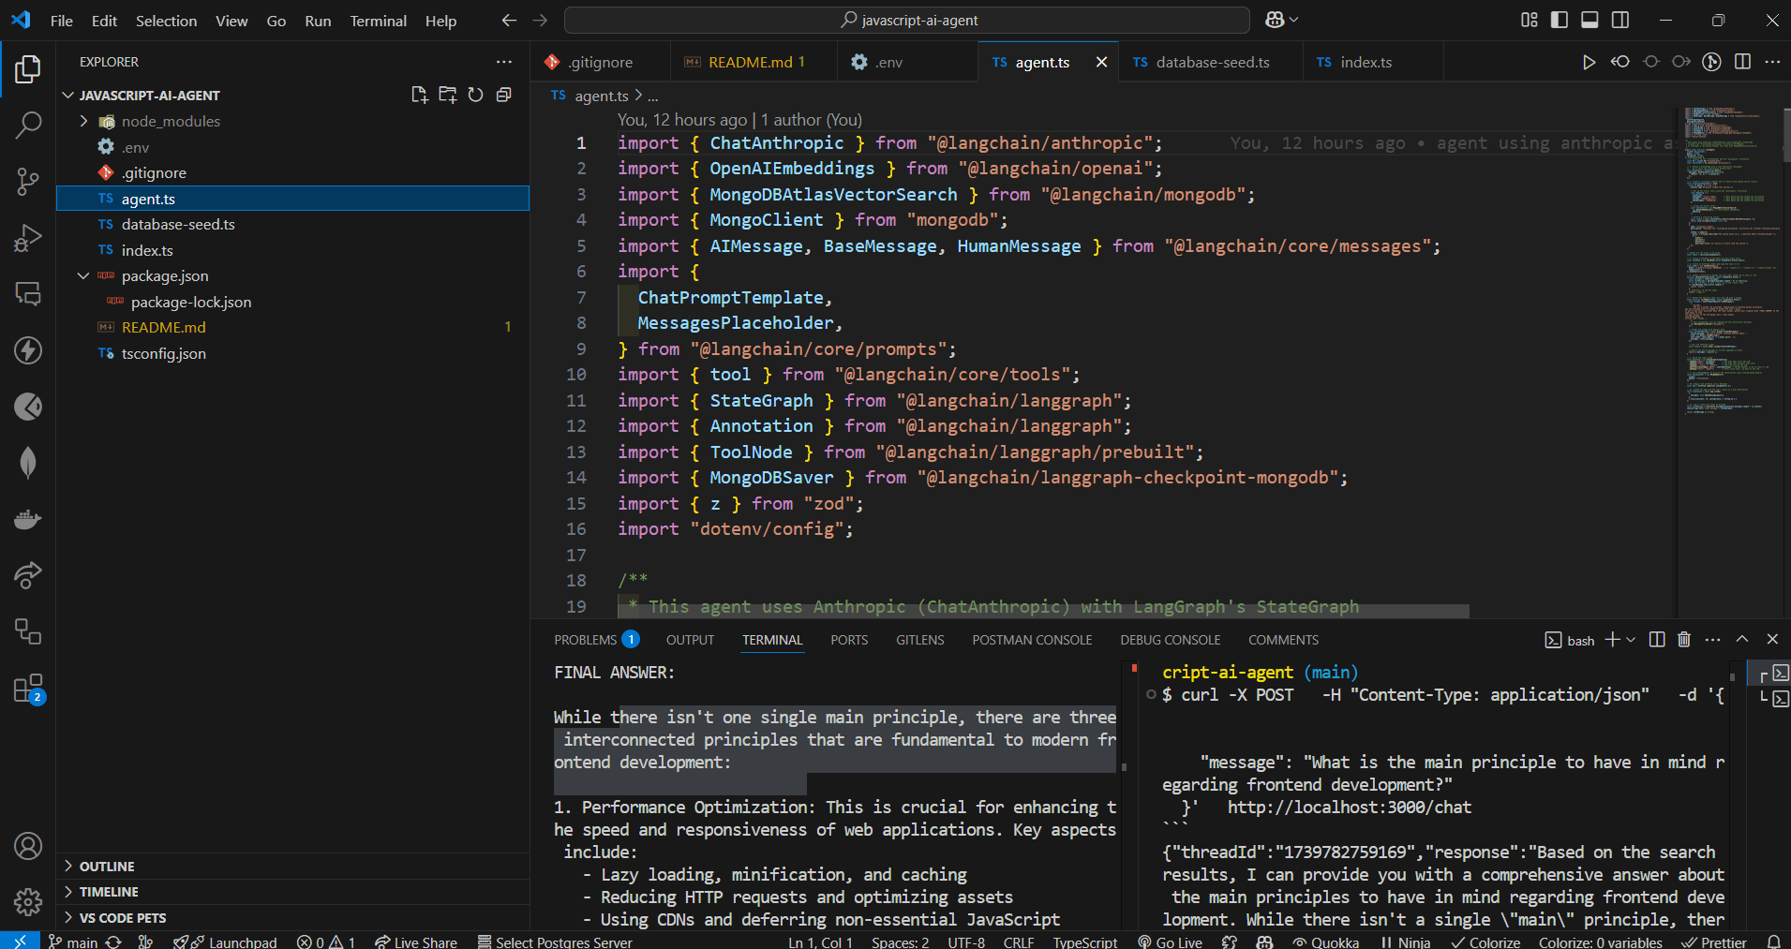Toggle the panel layout visibility
Image resolution: width=1791 pixels, height=949 pixels.
[x=1590, y=20]
